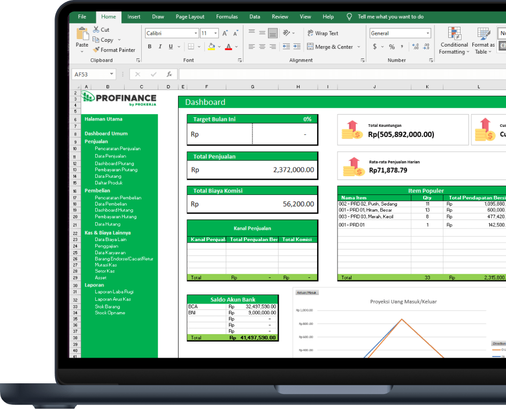This screenshot has width=506, height=409.
Task: Center align the cell text
Action: click(262, 47)
